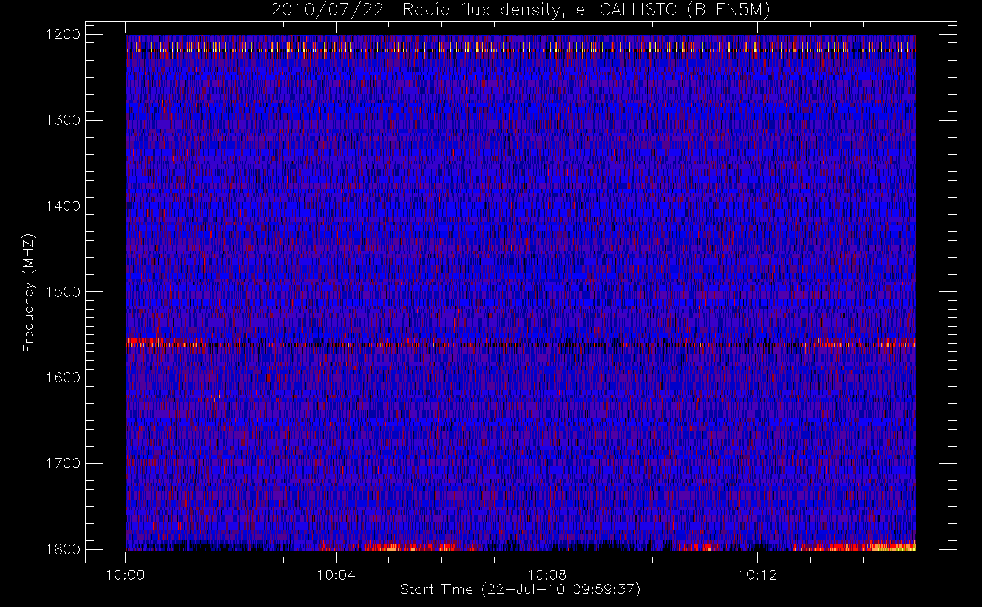Image resolution: width=982 pixels, height=607 pixels.
Task: Click the 10:08 time tick label
Action: (547, 575)
